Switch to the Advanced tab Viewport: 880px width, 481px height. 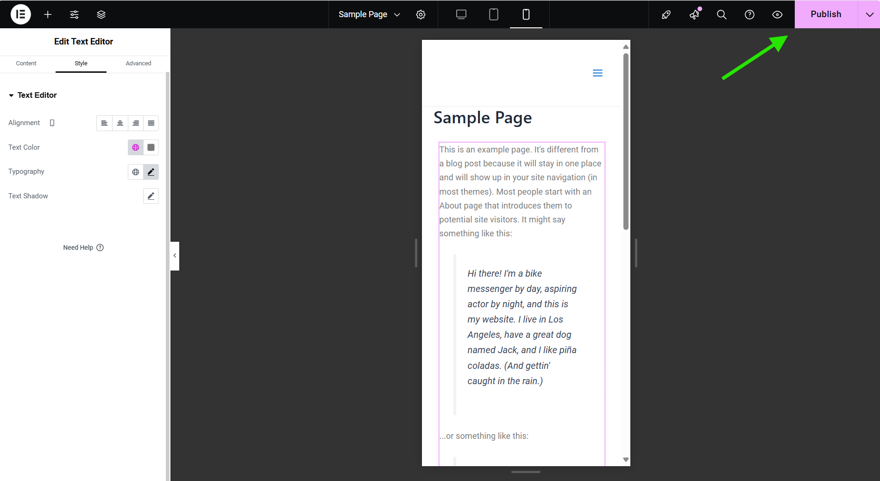138,63
